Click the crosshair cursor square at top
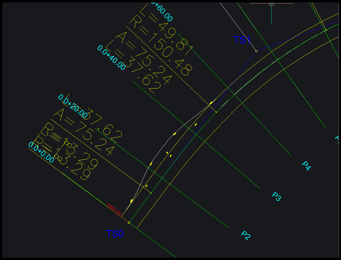 (x=271, y=4)
